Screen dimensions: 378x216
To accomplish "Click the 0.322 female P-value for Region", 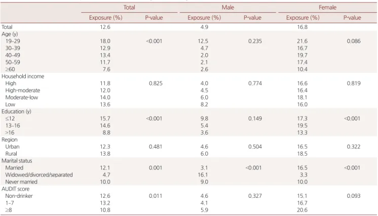I will point(354,147).
